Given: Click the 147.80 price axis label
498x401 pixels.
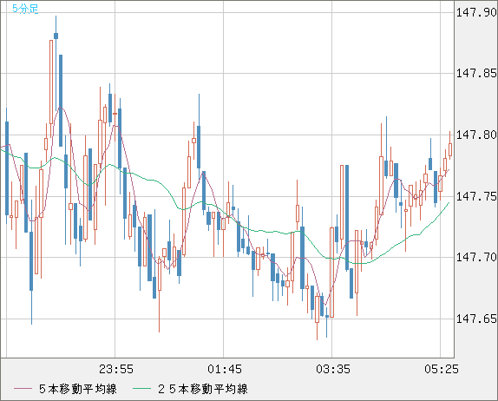Looking at the screenshot, I should click(476, 135).
